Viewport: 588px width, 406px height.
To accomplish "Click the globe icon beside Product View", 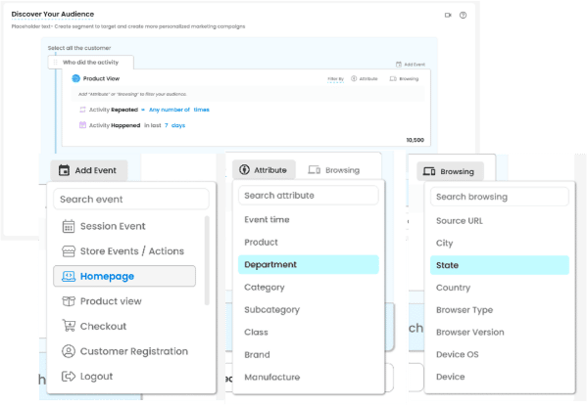I will coord(76,77).
